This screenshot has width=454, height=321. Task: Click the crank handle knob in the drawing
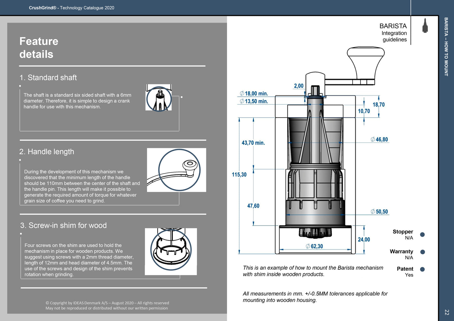(366, 63)
